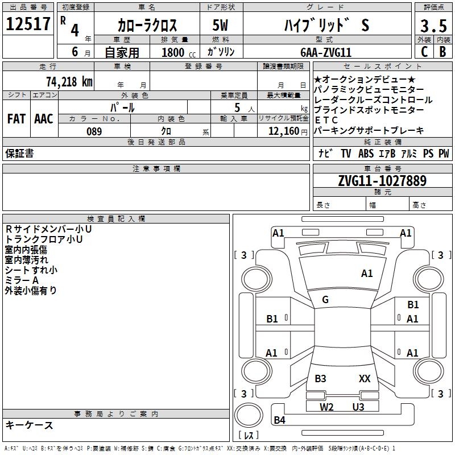The width and height of the screenshot is (455, 455).
Task: Select the ETC sales point line
Action: click(x=326, y=120)
